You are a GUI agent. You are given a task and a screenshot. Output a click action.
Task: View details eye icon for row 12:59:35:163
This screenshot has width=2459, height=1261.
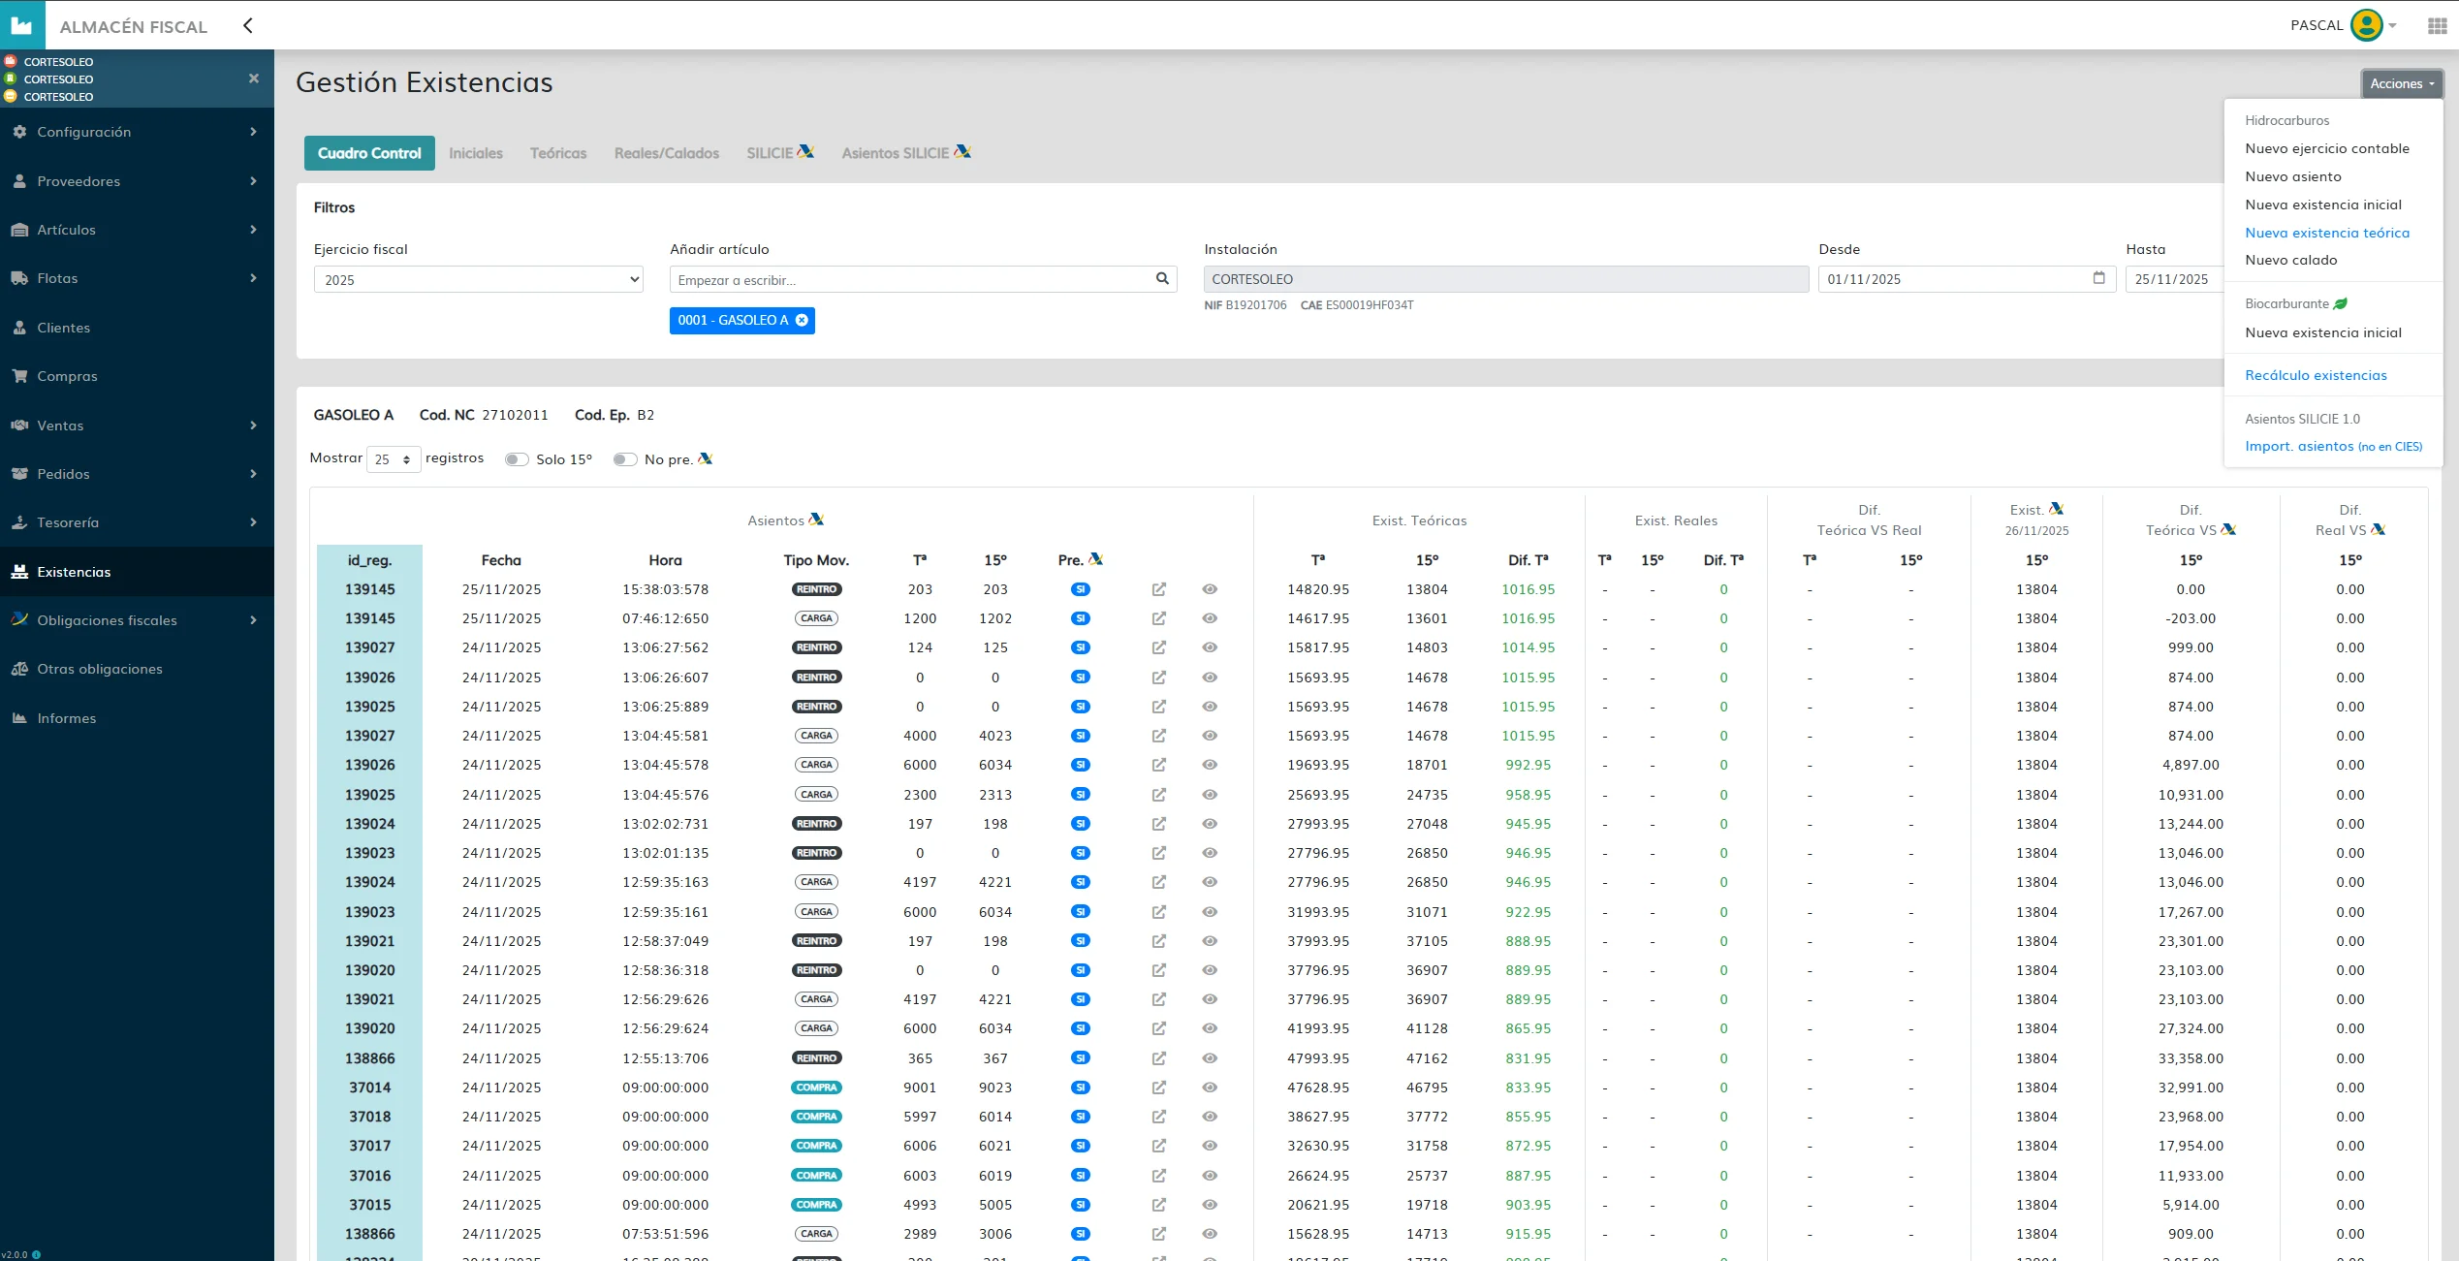coord(1210,882)
